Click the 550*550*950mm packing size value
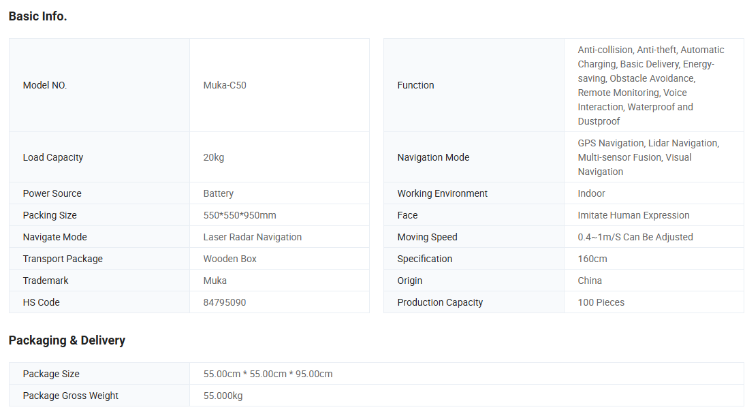 pos(240,215)
